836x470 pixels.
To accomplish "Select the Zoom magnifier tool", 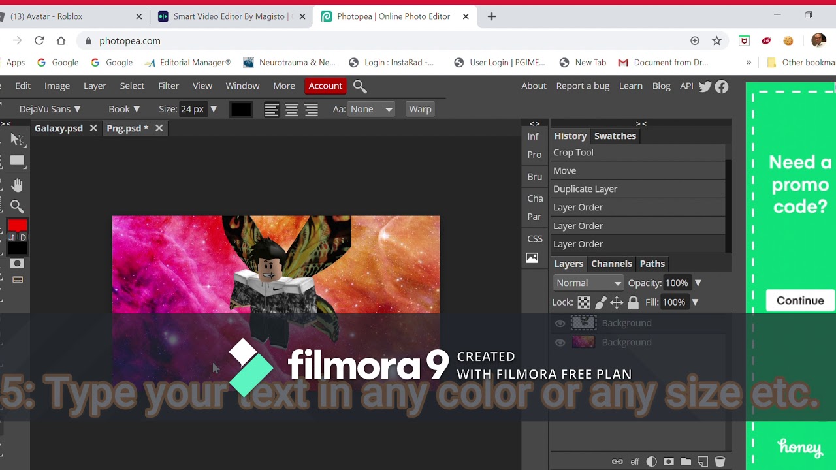I will click(x=17, y=207).
